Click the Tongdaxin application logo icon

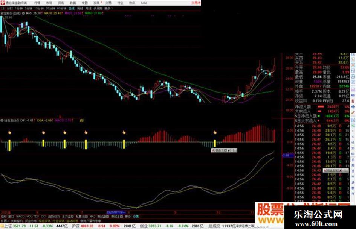(x=3, y=3)
